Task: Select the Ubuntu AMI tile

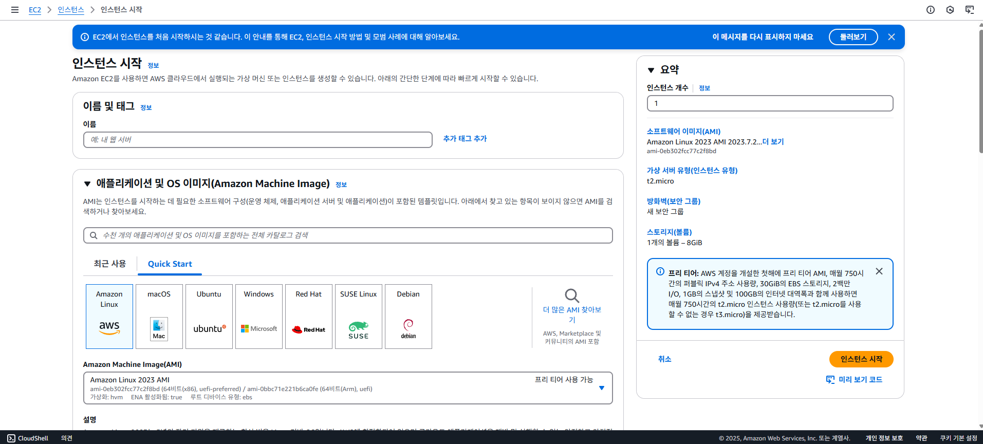Action: [x=209, y=317]
